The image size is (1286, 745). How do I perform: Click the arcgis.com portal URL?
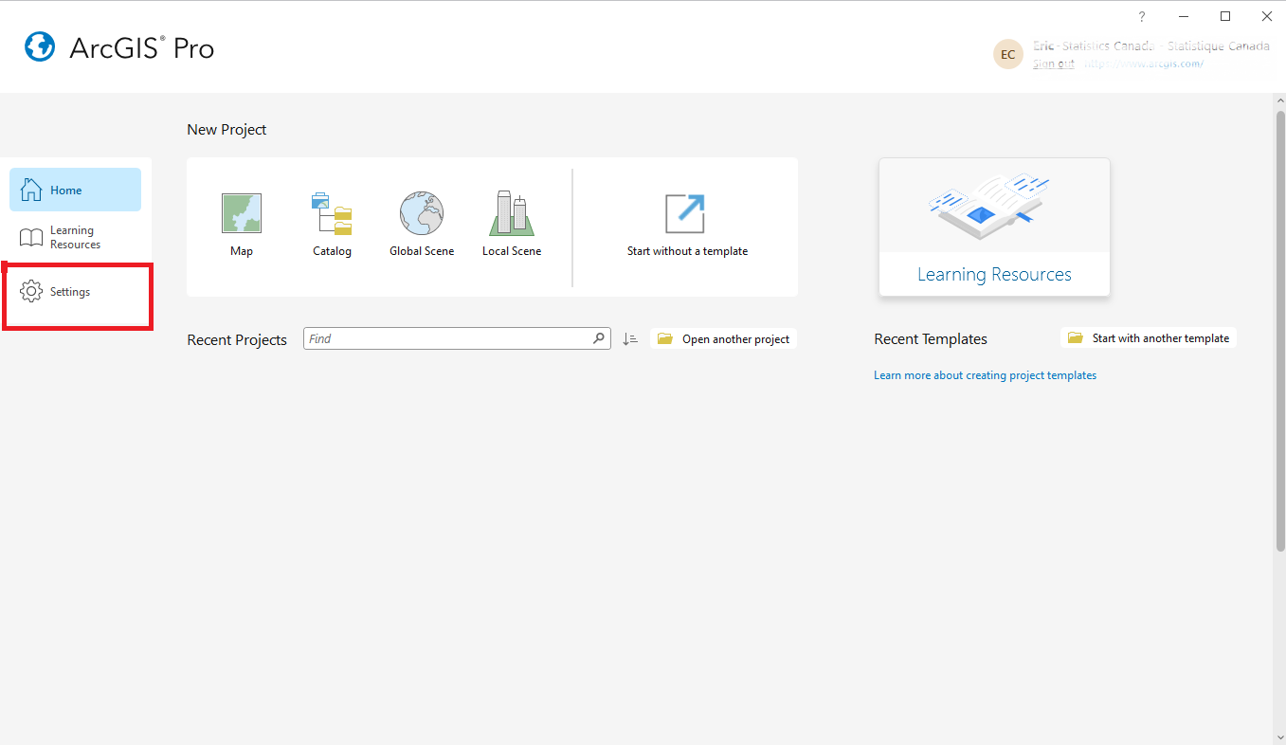point(1144,64)
